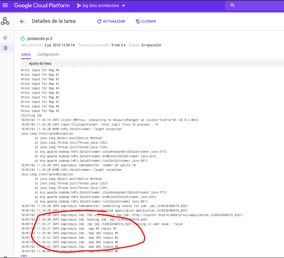Click the number of splits:10 log line

click(78, 165)
